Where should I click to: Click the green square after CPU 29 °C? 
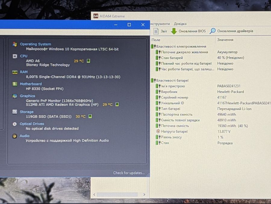[88, 61]
